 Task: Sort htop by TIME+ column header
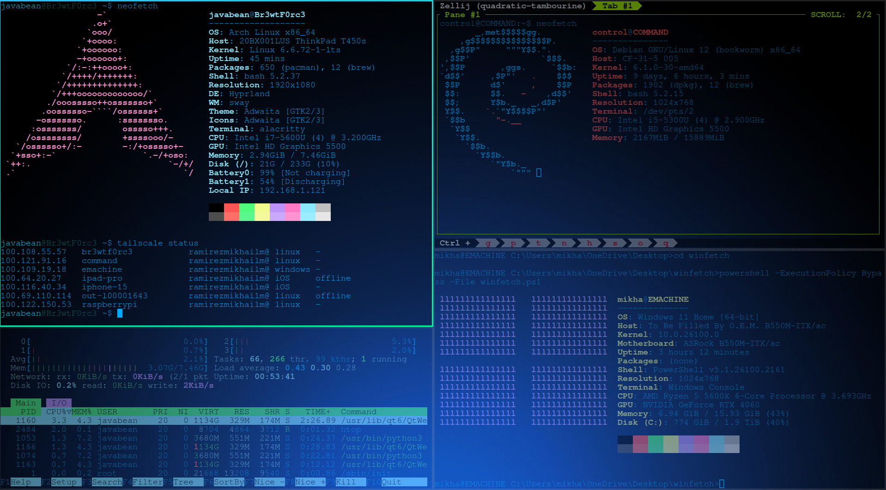point(318,411)
